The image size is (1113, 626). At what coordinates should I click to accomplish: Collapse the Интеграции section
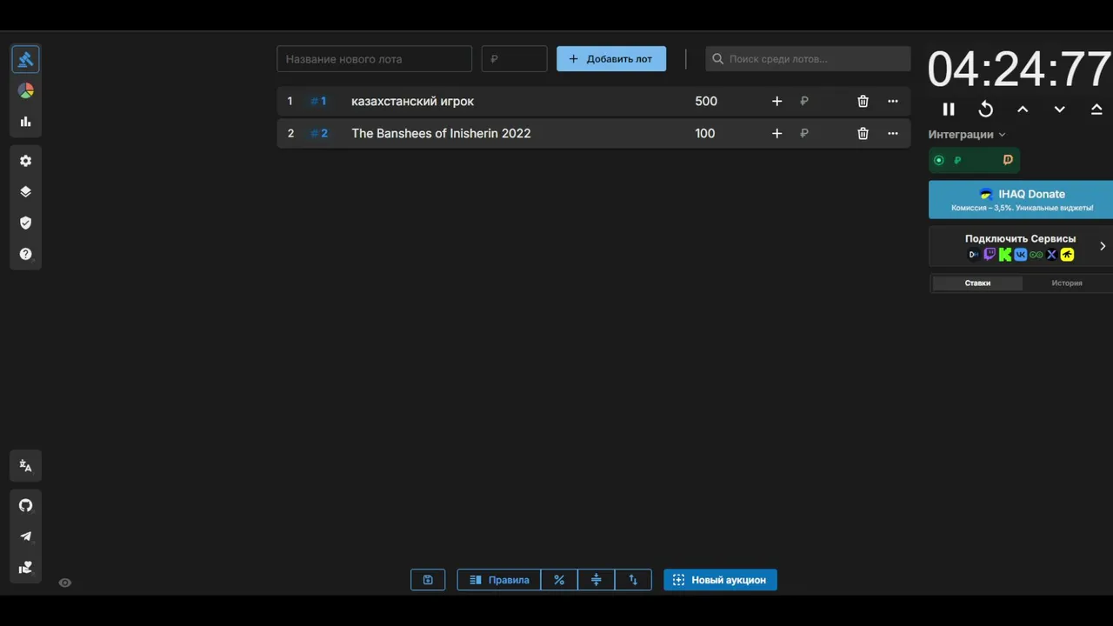coord(967,135)
